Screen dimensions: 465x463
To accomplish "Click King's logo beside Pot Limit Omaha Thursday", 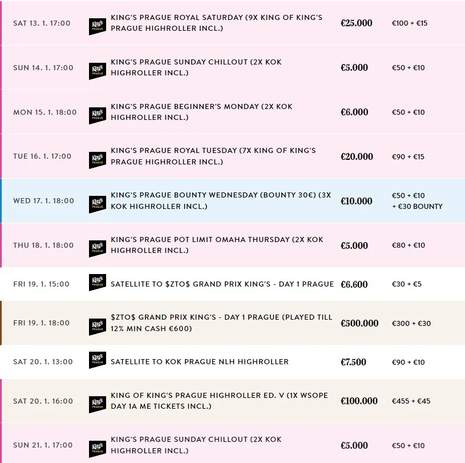I will [x=98, y=249].
